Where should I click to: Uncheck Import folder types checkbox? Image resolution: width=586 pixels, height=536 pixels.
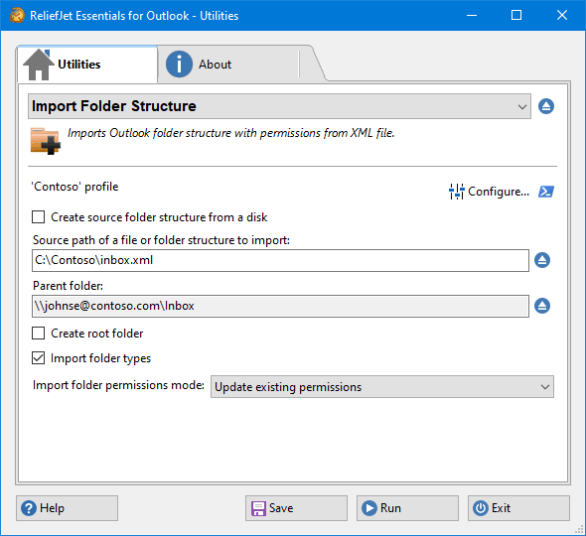[x=38, y=358]
